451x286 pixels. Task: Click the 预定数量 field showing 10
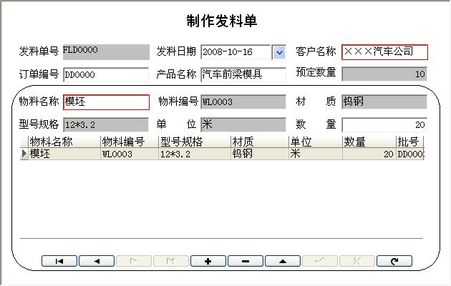click(x=384, y=74)
